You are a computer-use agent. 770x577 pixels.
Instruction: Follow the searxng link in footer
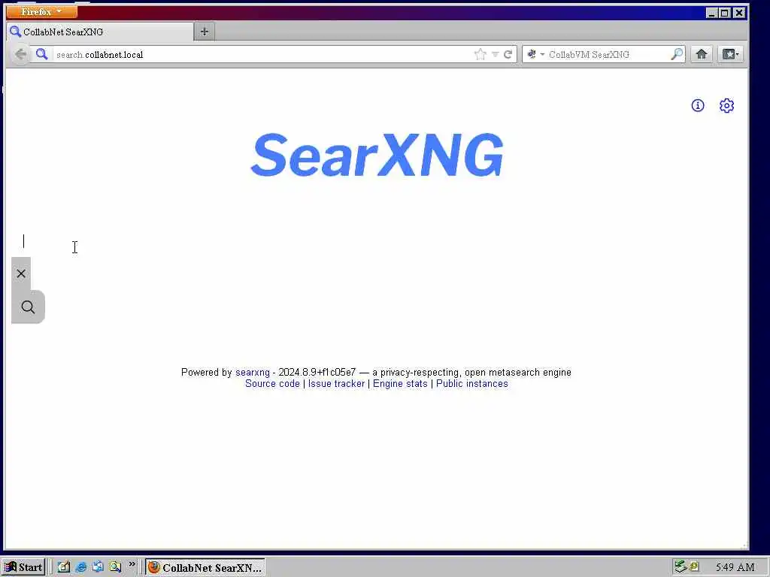(253, 373)
